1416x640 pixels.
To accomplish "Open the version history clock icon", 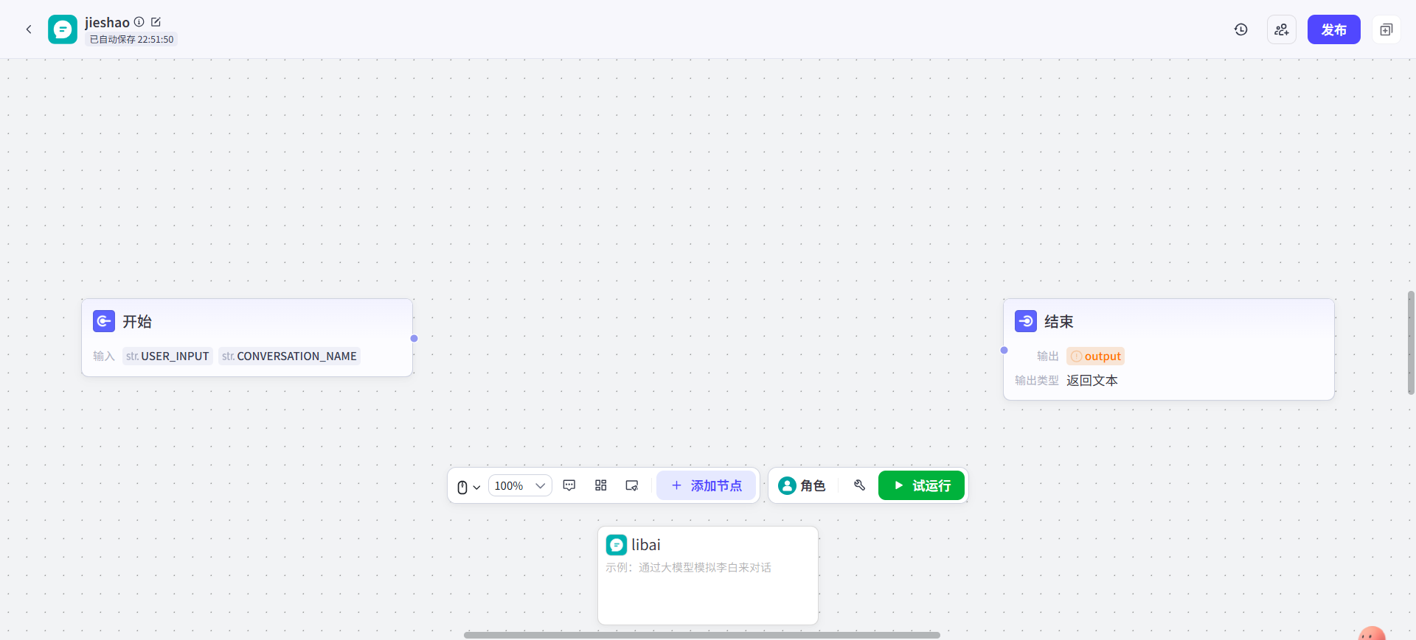I will click(x=1241, y=29).
